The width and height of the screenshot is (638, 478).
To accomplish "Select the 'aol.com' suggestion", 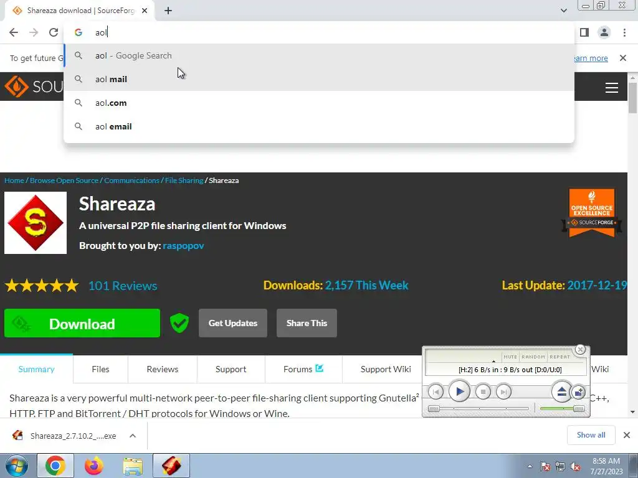I will (x=319, y=103).
